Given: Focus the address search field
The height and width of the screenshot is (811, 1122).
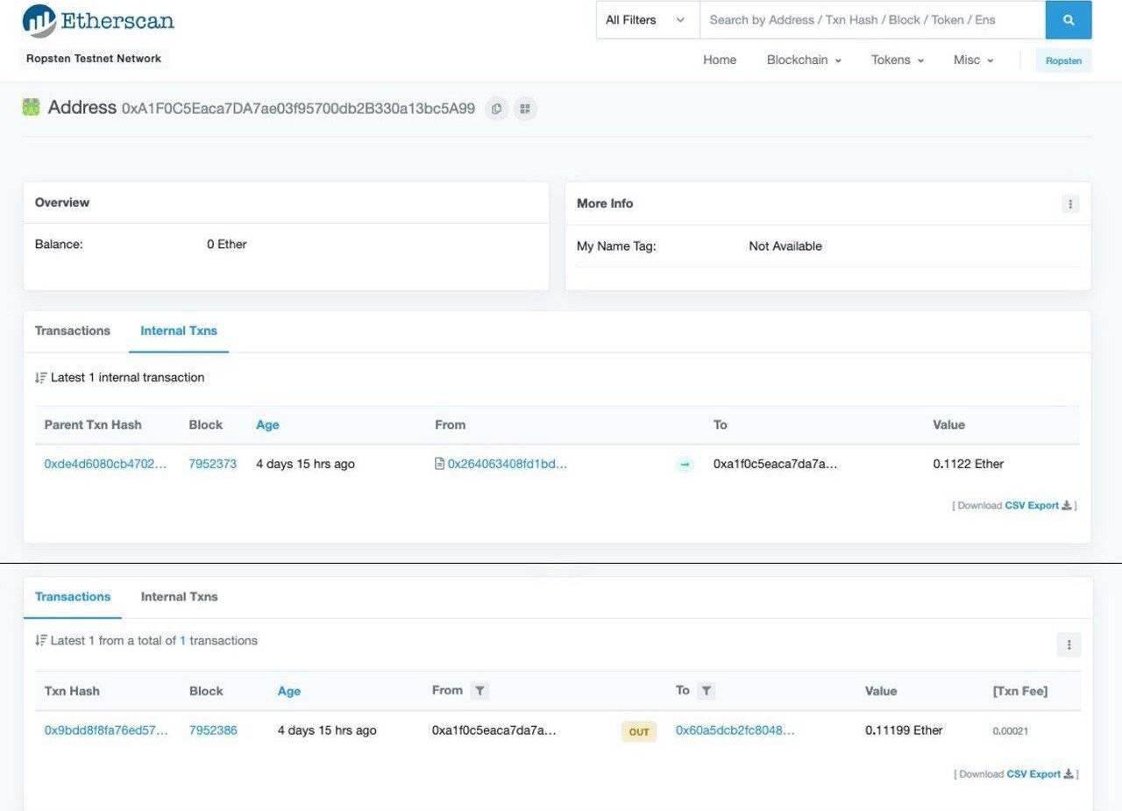Looking at the screenshot, I should tap(871, 20).
